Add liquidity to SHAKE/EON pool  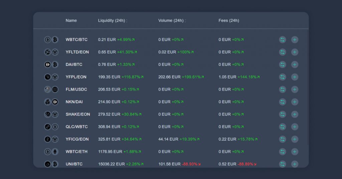[x=295, y=114]
